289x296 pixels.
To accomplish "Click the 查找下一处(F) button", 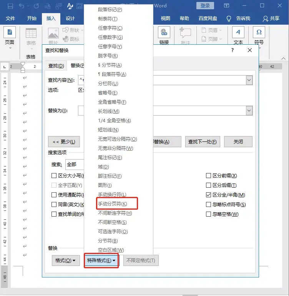I will coord(203,141).
